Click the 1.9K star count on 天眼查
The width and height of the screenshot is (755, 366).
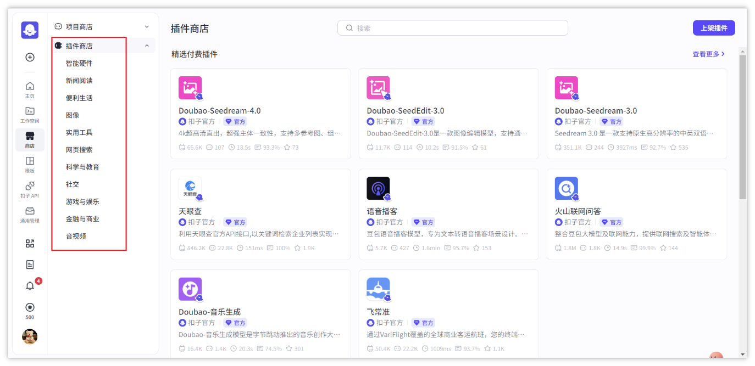point(304,248)
